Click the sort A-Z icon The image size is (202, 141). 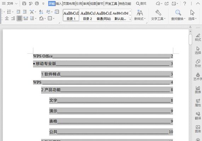click(x=41, y=12)
